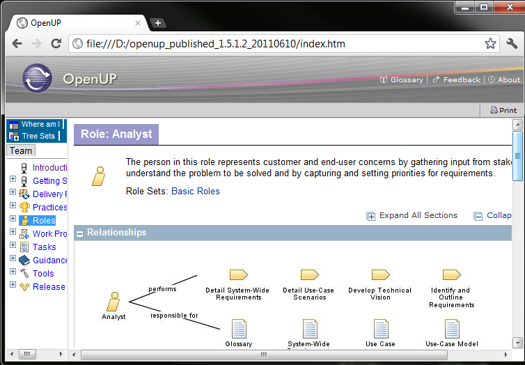
Task: Expand the Getting Started tree node
Action: pos(13,178)
